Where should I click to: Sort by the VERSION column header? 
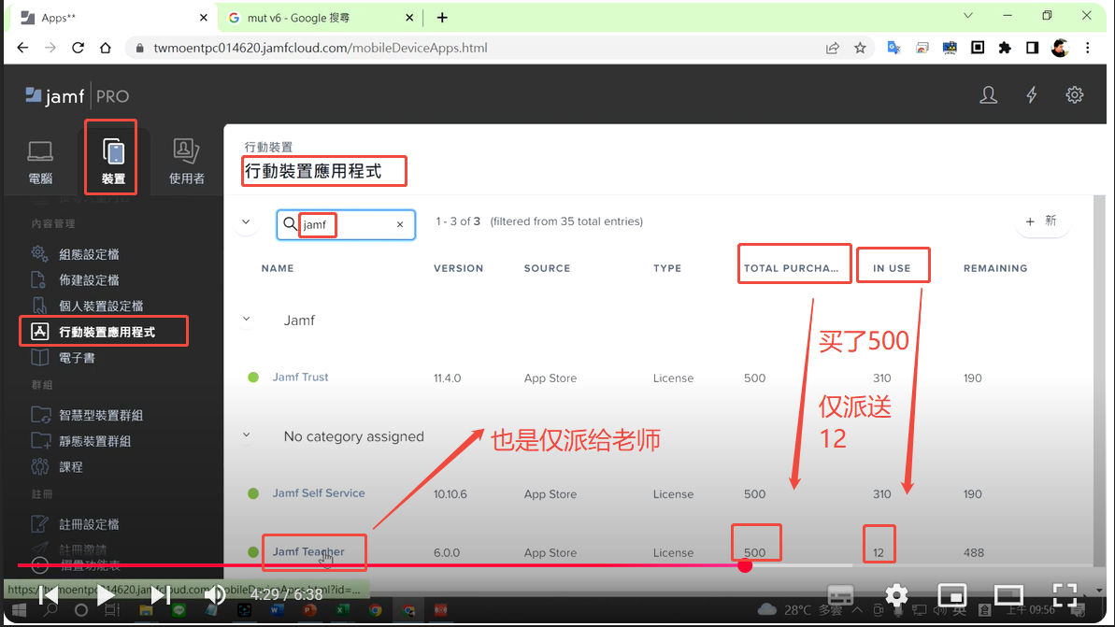(x=458, y=268)
